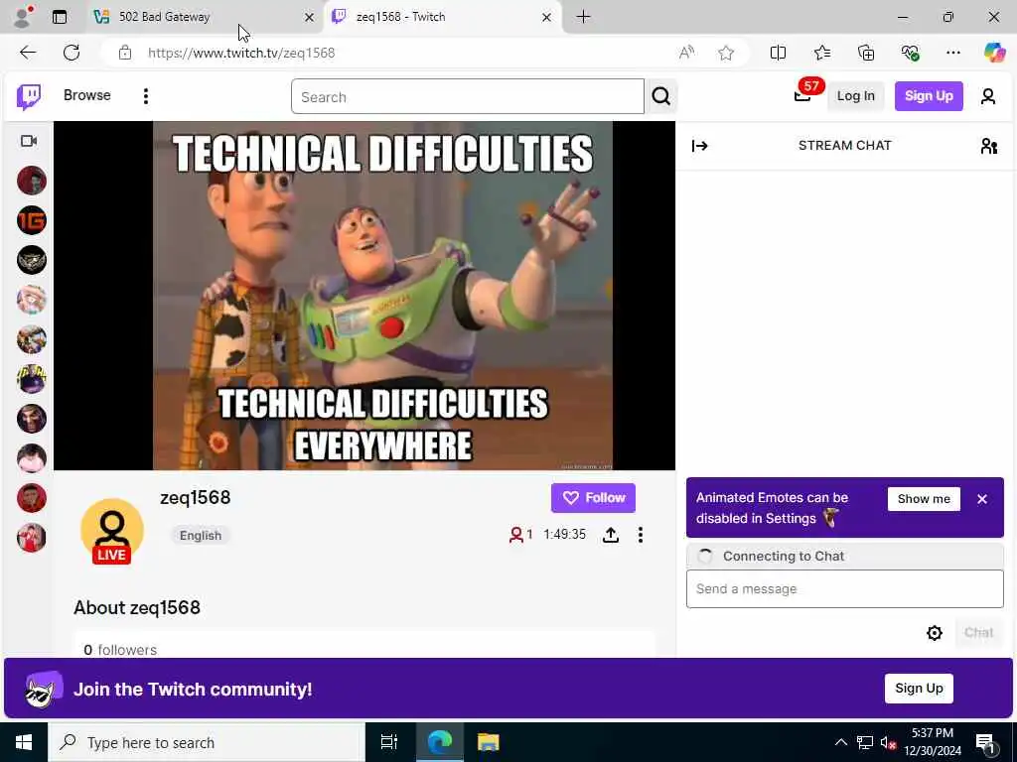Reload the page with refresh icon
Image resolution: width=1017 pixels, height=762 pixels.
(72, 53)
